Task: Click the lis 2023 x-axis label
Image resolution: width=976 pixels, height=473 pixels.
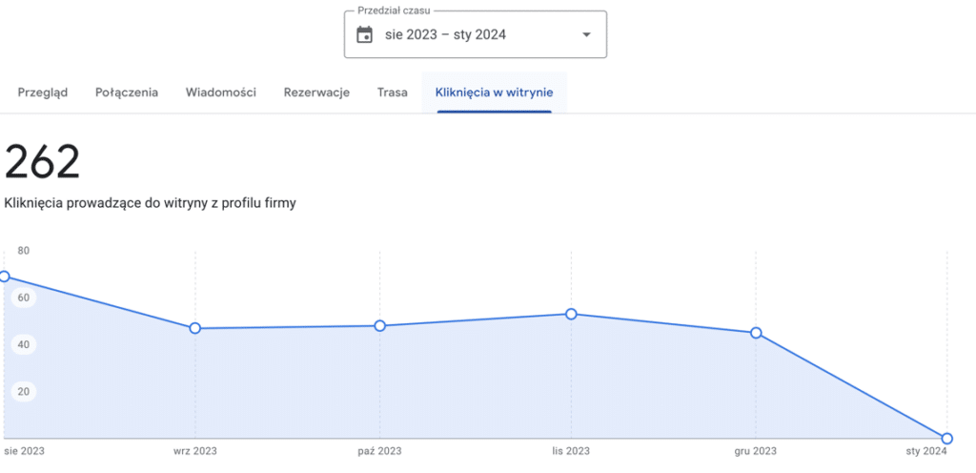Action: pos(571,451)
